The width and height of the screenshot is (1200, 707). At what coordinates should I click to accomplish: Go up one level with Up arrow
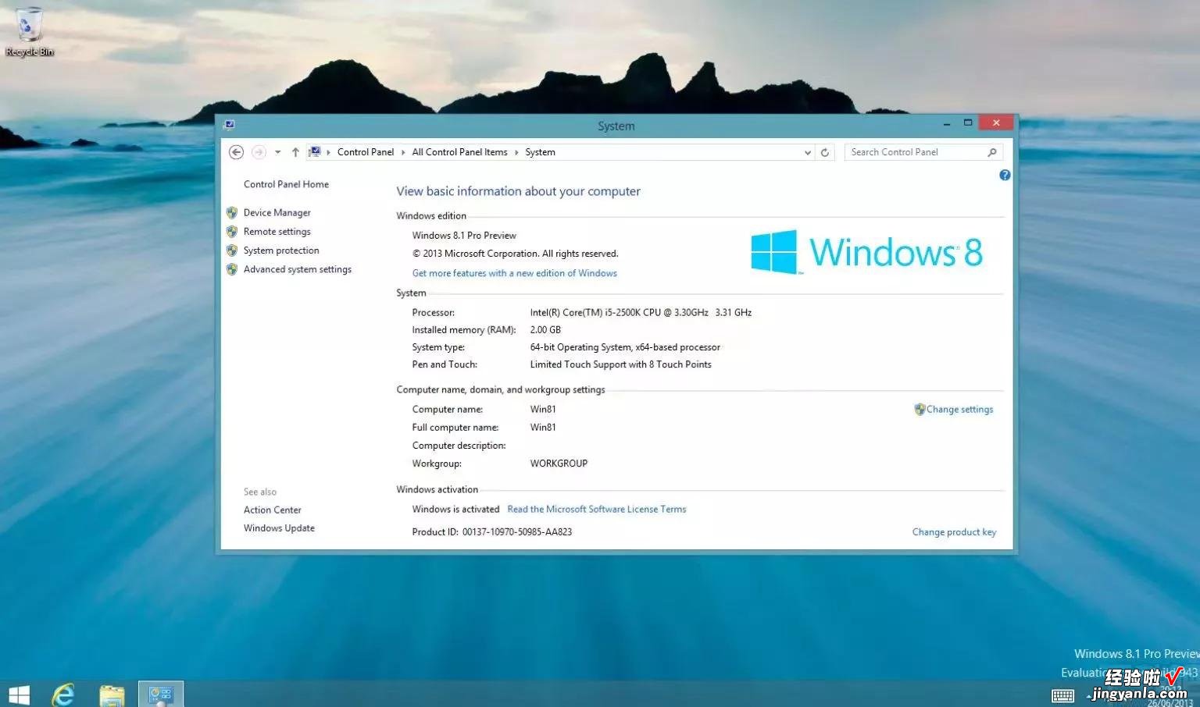click(295, 152)
